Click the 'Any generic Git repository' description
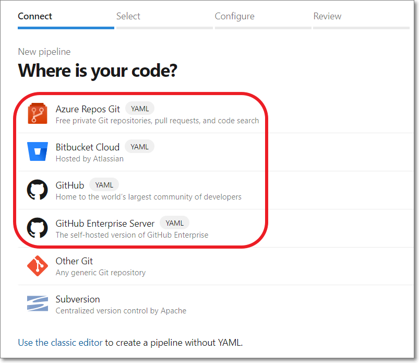419x363 pixels. pos(101,273)
